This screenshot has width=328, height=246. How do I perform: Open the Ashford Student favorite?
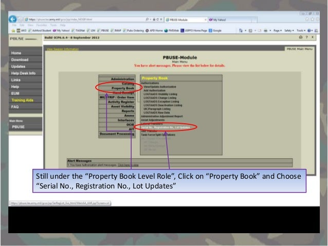[40, 30]
